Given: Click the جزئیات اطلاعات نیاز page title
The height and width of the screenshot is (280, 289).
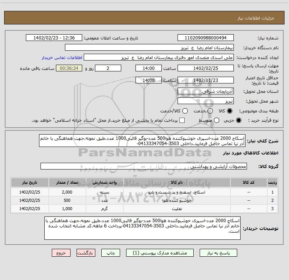Looking at the screenshot, I should click(x=256, y=18).
